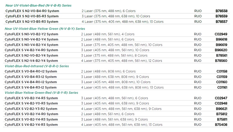The image size is (233, 132).
Task: Click the Near UV-Violet-Blue-Red (N-V-B-R) Series heading
Action: coord(38,5)
